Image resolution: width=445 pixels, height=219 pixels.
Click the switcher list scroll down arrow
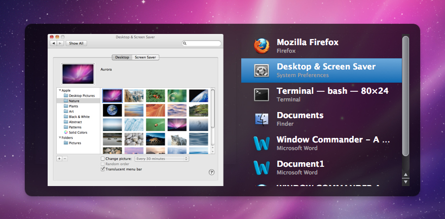pos(405,181)
